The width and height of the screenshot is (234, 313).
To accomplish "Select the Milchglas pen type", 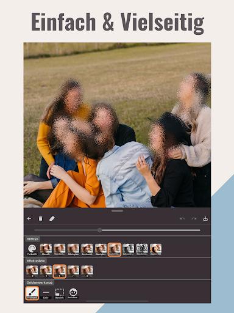I will click(73, 249).
